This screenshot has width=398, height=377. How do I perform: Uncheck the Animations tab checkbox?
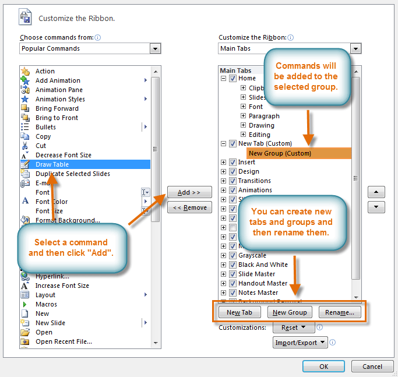[x=233, y=190]
